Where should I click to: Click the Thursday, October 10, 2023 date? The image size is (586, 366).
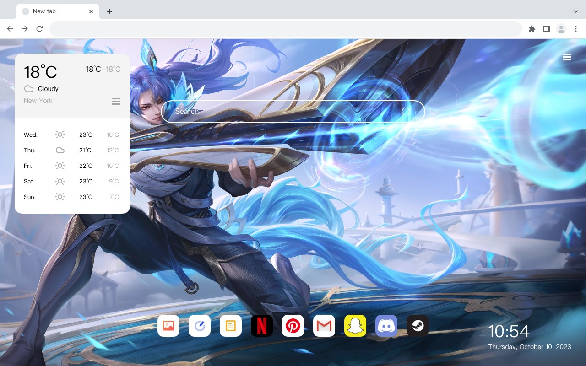coord(530,347)
